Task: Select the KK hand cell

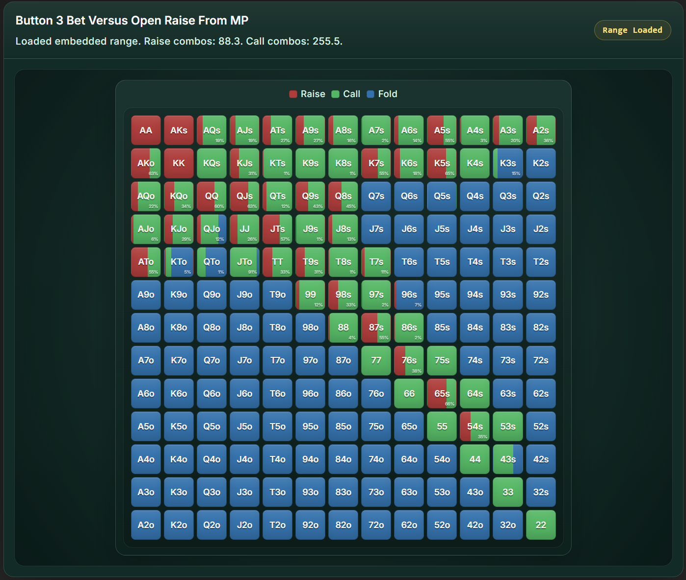Action: click(x=179, y=163)
